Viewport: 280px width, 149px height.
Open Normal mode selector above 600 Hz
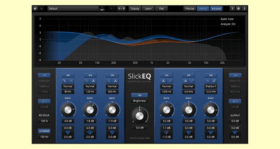[112, 86]
